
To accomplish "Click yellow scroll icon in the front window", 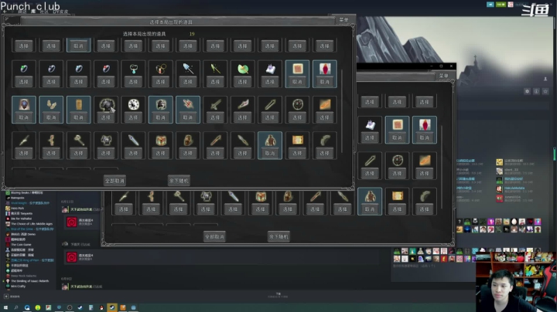I will pos(297,141).
